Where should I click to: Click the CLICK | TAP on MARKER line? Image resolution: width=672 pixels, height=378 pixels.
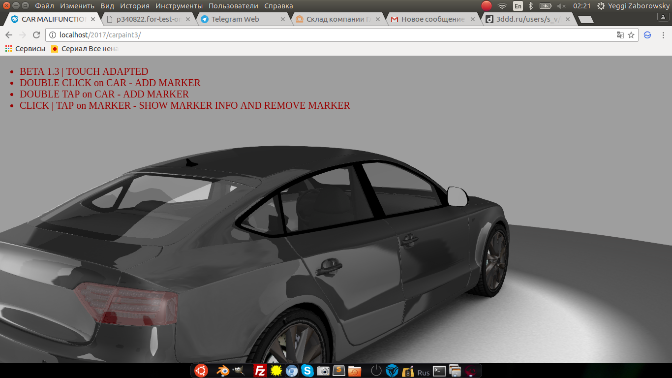tap(185, 105)
